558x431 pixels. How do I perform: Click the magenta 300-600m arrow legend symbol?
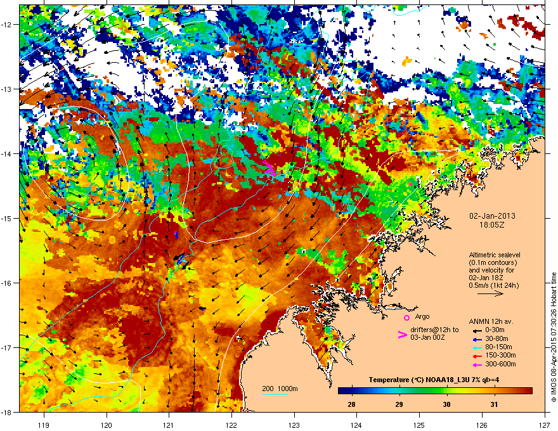pyautogui.click(x=476, y=364)
